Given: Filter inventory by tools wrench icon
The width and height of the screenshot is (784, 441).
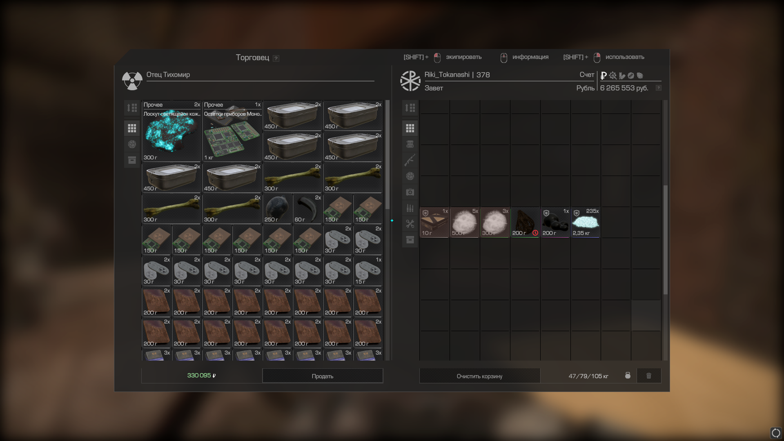Looking at the screenshot, I should pyautogui.click(x=410, y=224).
